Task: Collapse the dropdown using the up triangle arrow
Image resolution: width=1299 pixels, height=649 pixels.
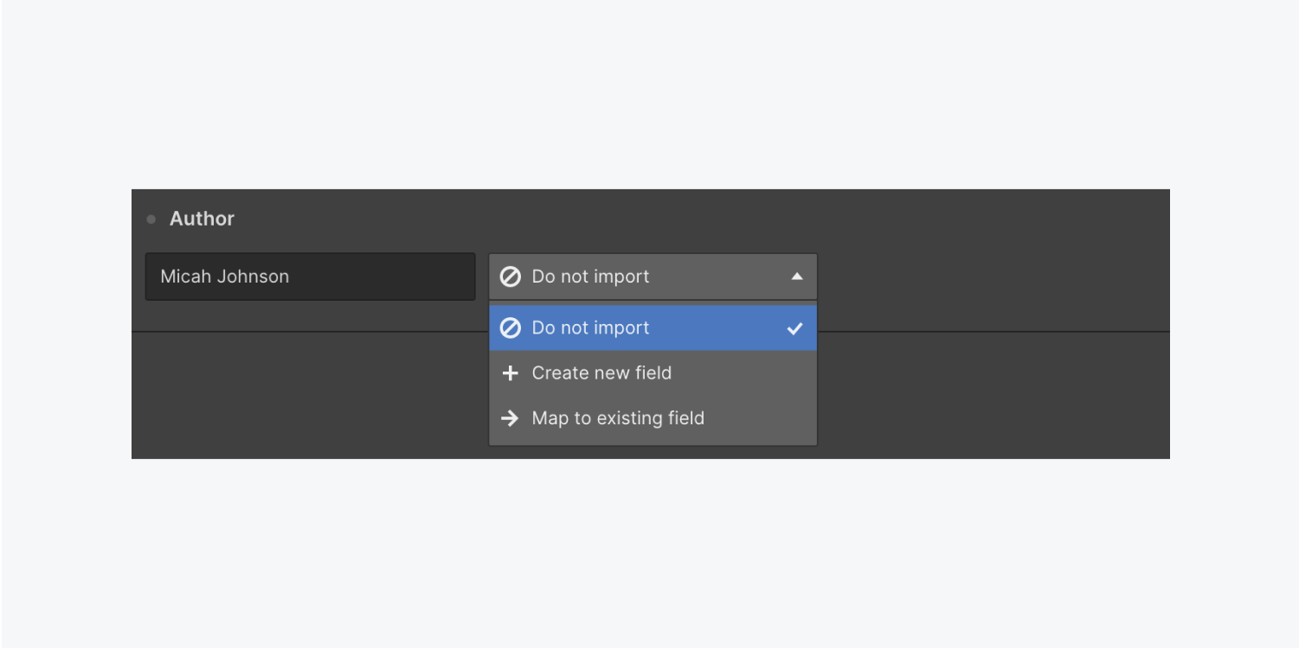Action: [797, 277]
